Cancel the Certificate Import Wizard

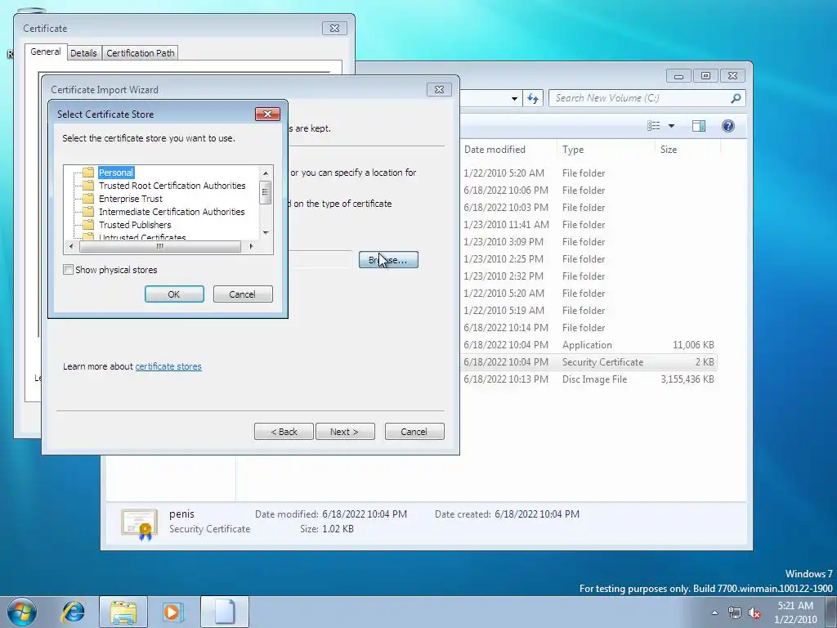point(414,432)
